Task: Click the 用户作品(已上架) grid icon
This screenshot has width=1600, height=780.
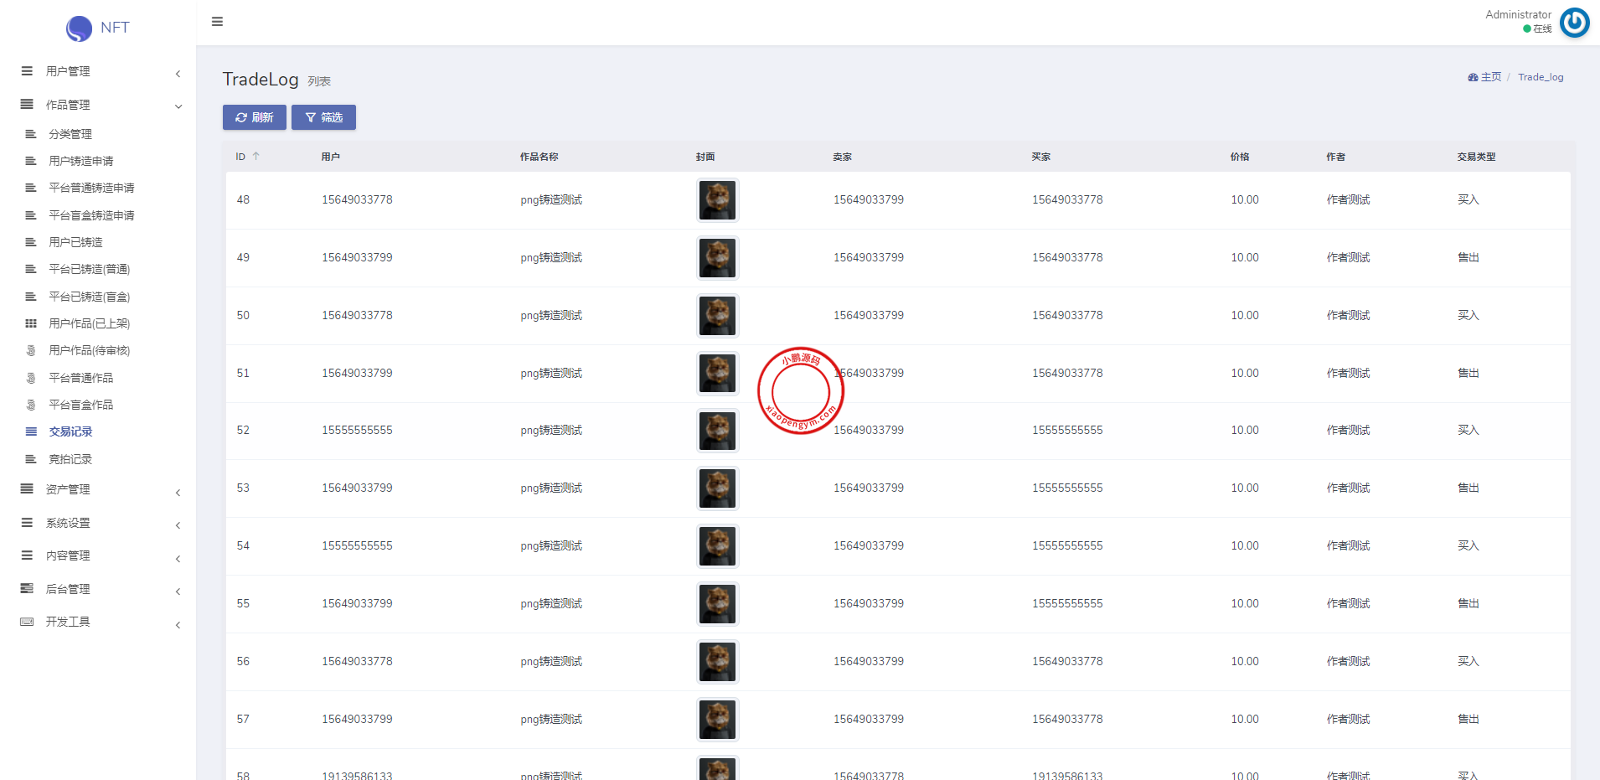Action: (x=31, y=323)
